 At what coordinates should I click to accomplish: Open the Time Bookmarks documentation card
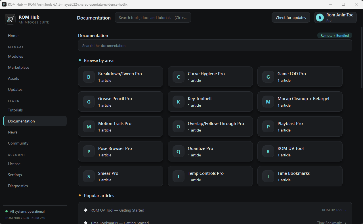(x=300, y=176)
